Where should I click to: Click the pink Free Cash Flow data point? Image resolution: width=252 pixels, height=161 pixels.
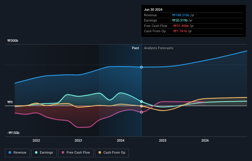point(142,112)
